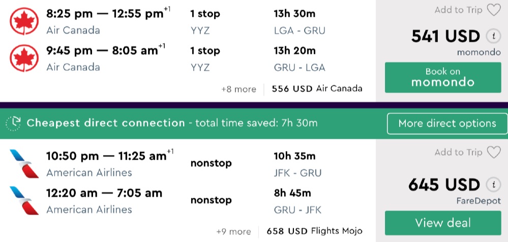
Task: Expand +8 more offers for Air Canada
Action: pyautogui.click(x=238, y=89)
